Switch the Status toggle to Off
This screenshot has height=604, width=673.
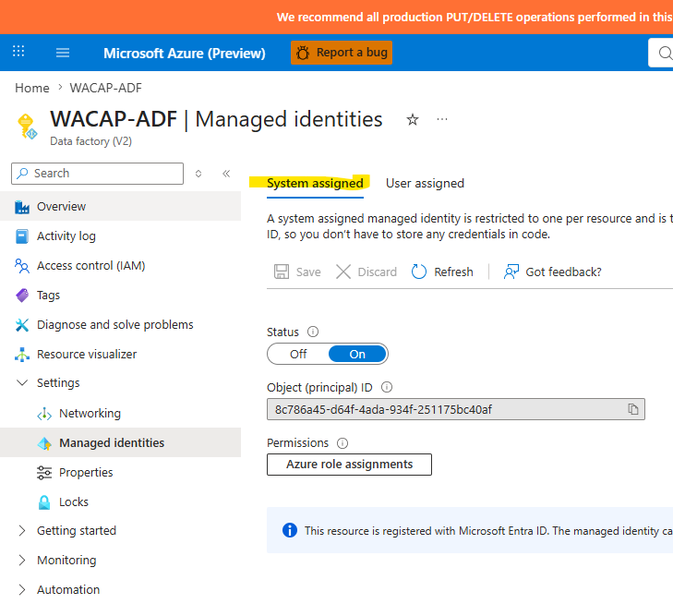(x=298, y=354)
